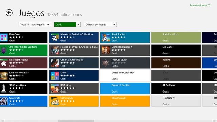Click the scrollbar left arrow
217x122 pixels.
(x=3, y=121)
